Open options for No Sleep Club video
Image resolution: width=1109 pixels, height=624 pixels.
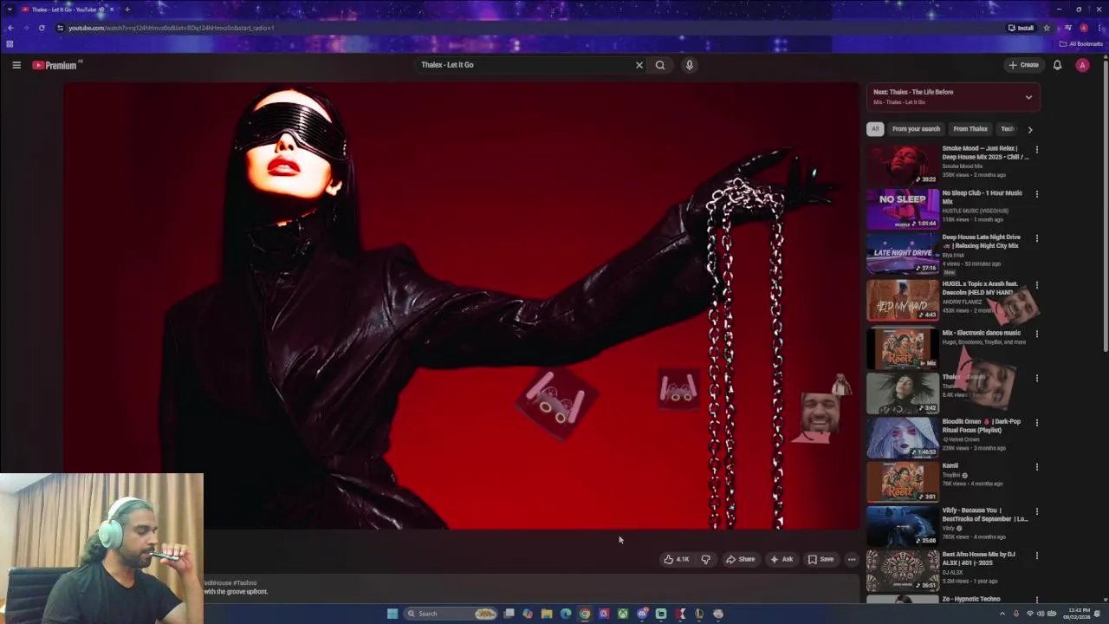point(1036,194)
